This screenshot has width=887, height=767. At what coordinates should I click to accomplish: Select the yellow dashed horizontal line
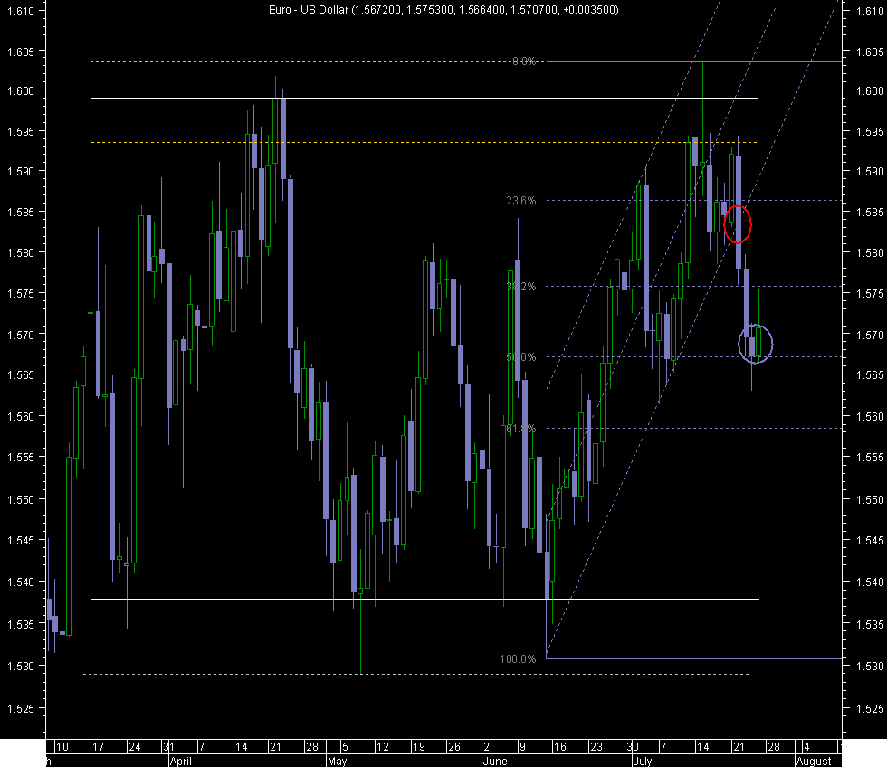[424, 142]
